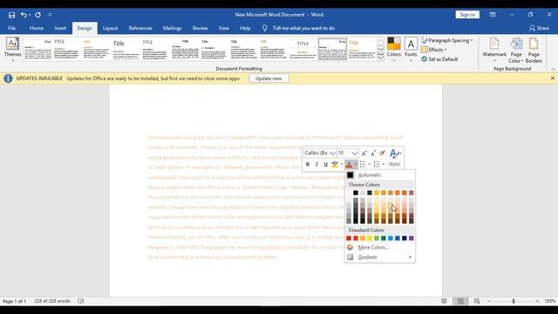The width and height of the screenshot is (558, 314).
Task: Open the font name dropdown in mini toolbar
Action: pos(333,154)
